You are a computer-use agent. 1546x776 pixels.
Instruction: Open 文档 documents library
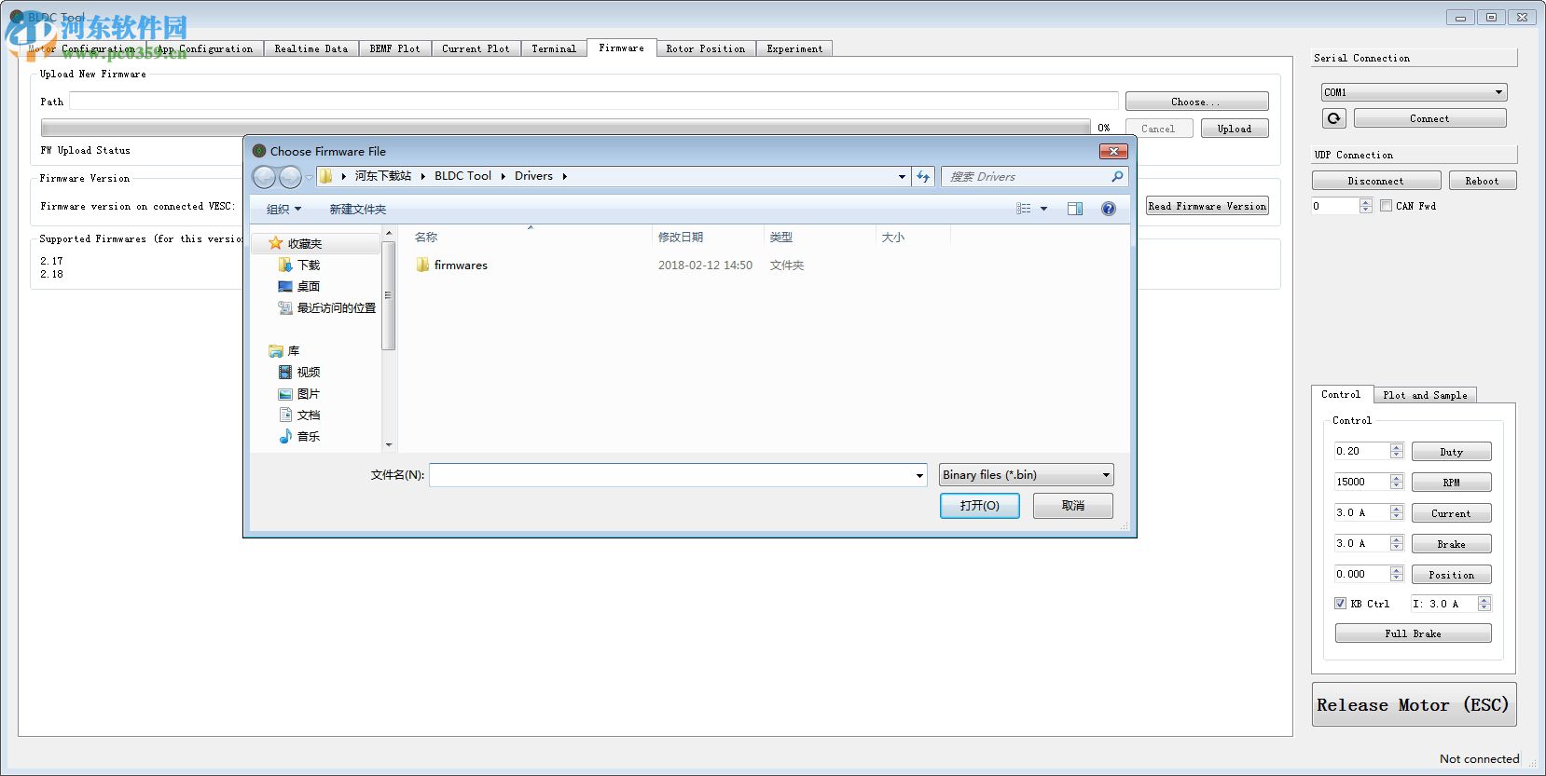pos(299,415)
